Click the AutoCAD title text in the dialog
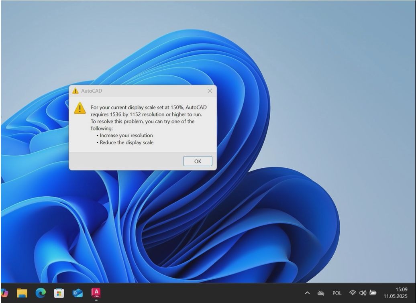The image size is (416, 303). point(92,91)
